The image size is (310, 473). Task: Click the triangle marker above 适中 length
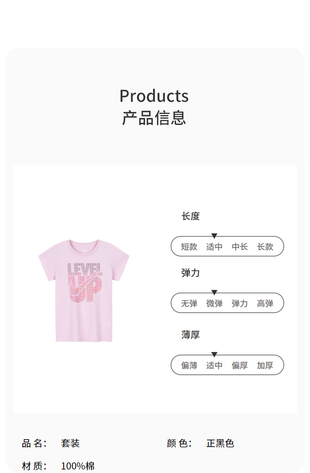(x=214, y=236)
